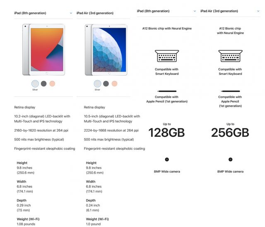Open left iPad (8th generation) model dropdown
This screenshot has width=265, height=227.
point(71,13)
